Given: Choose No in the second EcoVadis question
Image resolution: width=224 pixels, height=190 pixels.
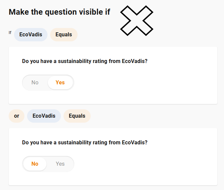Looking at the screenshot, I should tap(35, 164).
